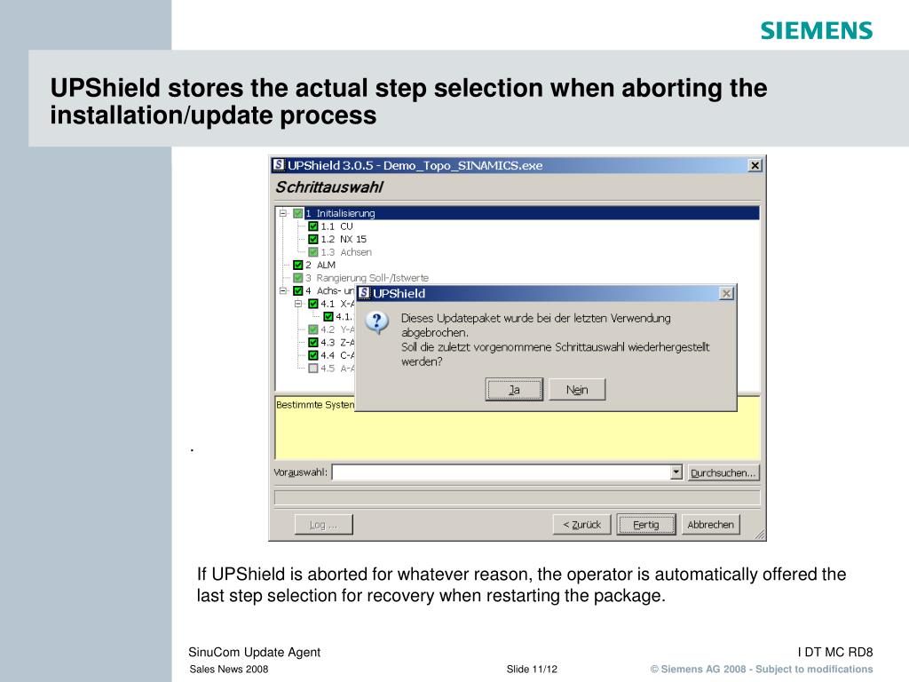This screenshot has height=682, width=909.
Task: Click the Log ... button
Action: click(x=323, y=525)
